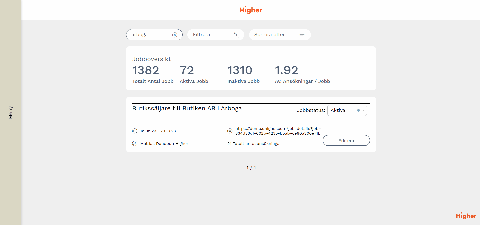This screenshot has height=225, width=480.
Task: Click the filter sliders icon
Action: click(237, 35)
